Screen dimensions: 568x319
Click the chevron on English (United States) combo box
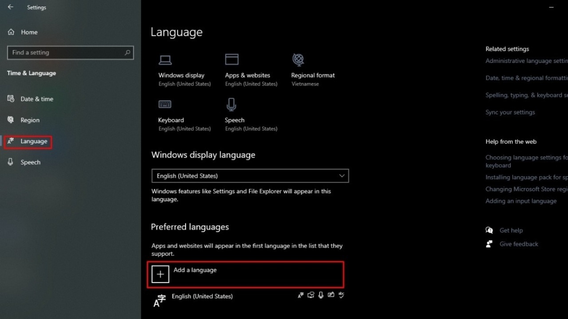tap(342, 175)
